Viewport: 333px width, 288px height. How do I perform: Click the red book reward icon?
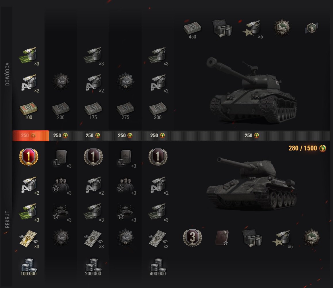[222, 238]
